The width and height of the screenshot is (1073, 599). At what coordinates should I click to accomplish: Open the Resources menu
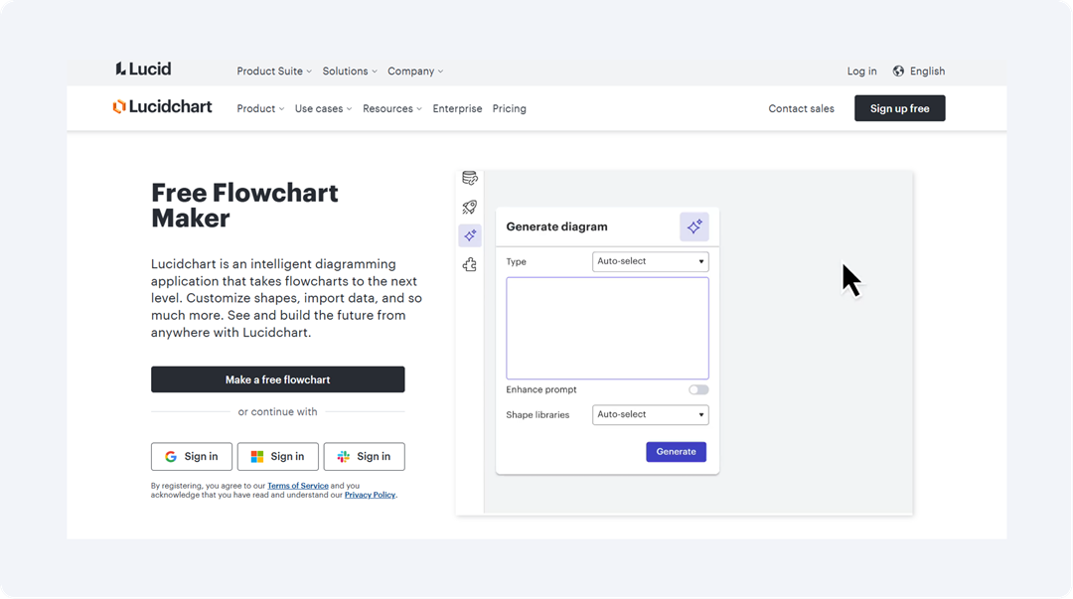pyautogui.click(x=391, y=109)
